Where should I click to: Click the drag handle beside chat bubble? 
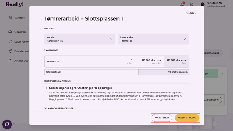click(14, 125)
